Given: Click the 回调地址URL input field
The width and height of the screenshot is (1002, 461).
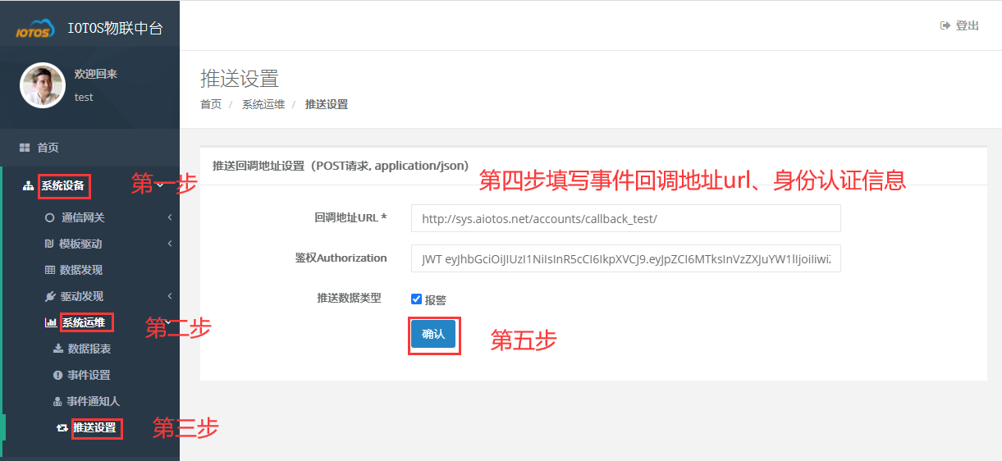Looking at the screenshot, I should [x=626, y=219].
